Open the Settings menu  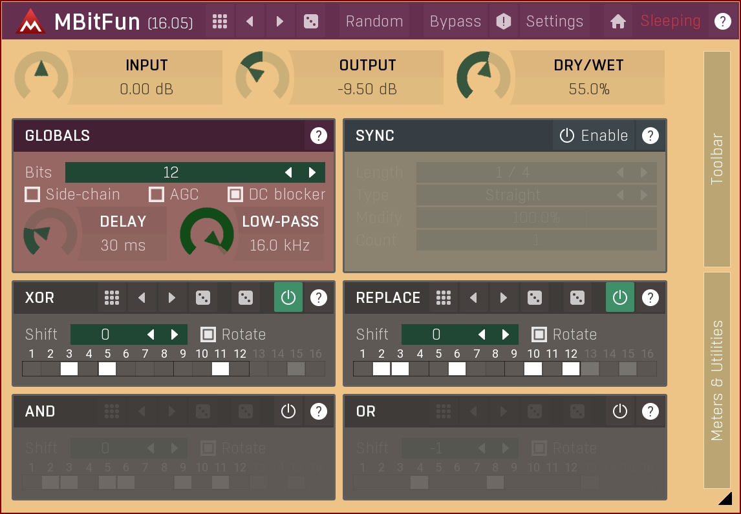click(x=554, y=21)
